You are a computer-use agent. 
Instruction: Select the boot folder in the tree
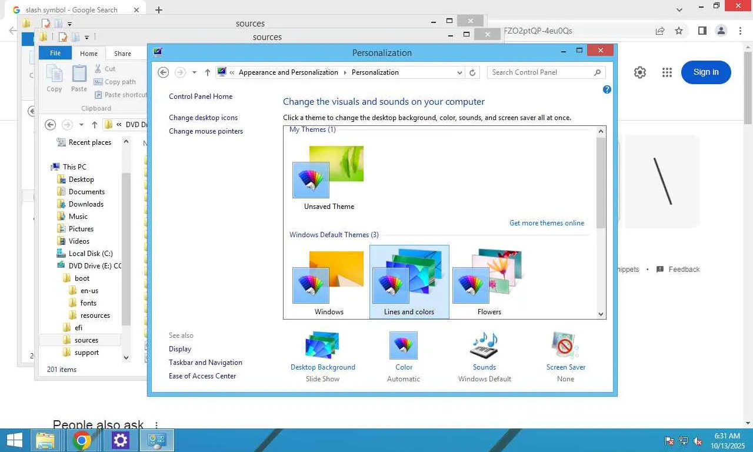pos(82,278)
